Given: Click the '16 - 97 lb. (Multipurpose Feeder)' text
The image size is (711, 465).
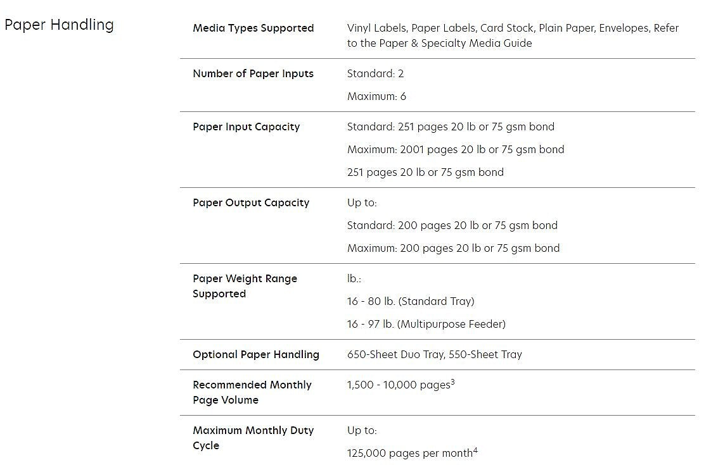Looking at the screenshot, I should 426,324.
